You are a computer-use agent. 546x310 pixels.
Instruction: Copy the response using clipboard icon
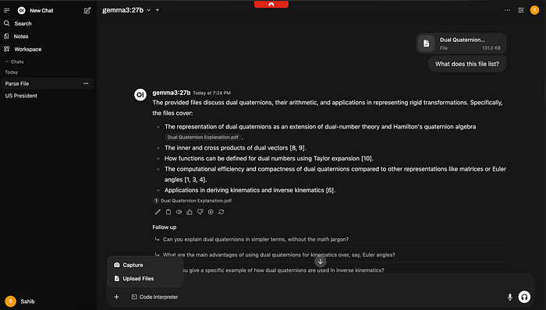click(168, 212)
